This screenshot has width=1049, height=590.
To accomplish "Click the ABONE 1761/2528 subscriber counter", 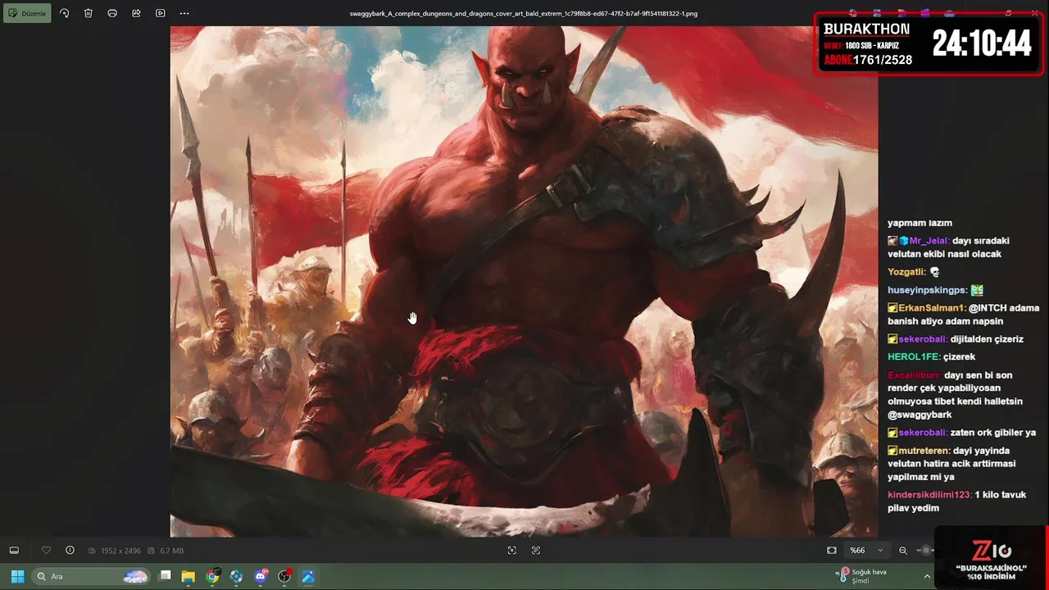I will 868,60.
